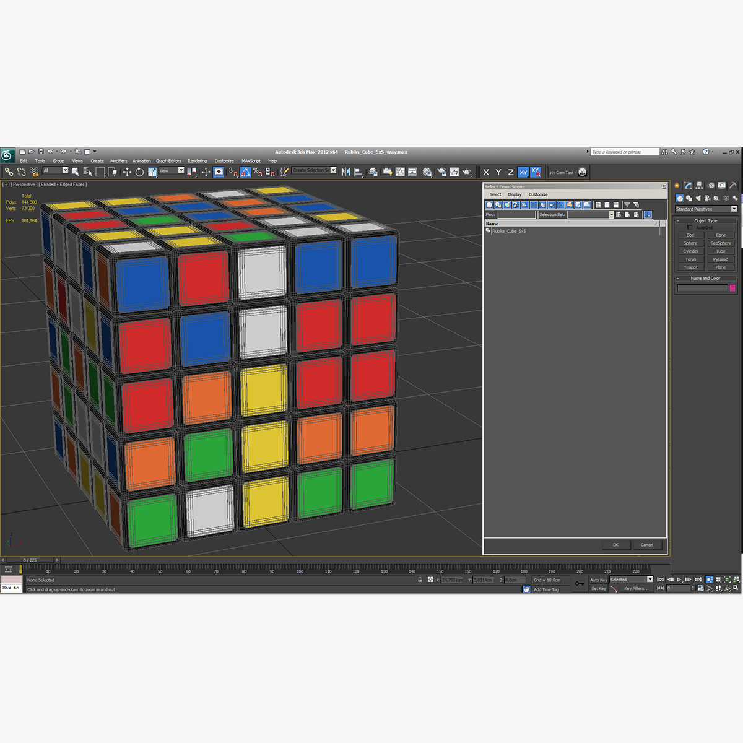Click OK in Select From Scene
Screen dimensions: 743x743
click(x=615, y=545)
